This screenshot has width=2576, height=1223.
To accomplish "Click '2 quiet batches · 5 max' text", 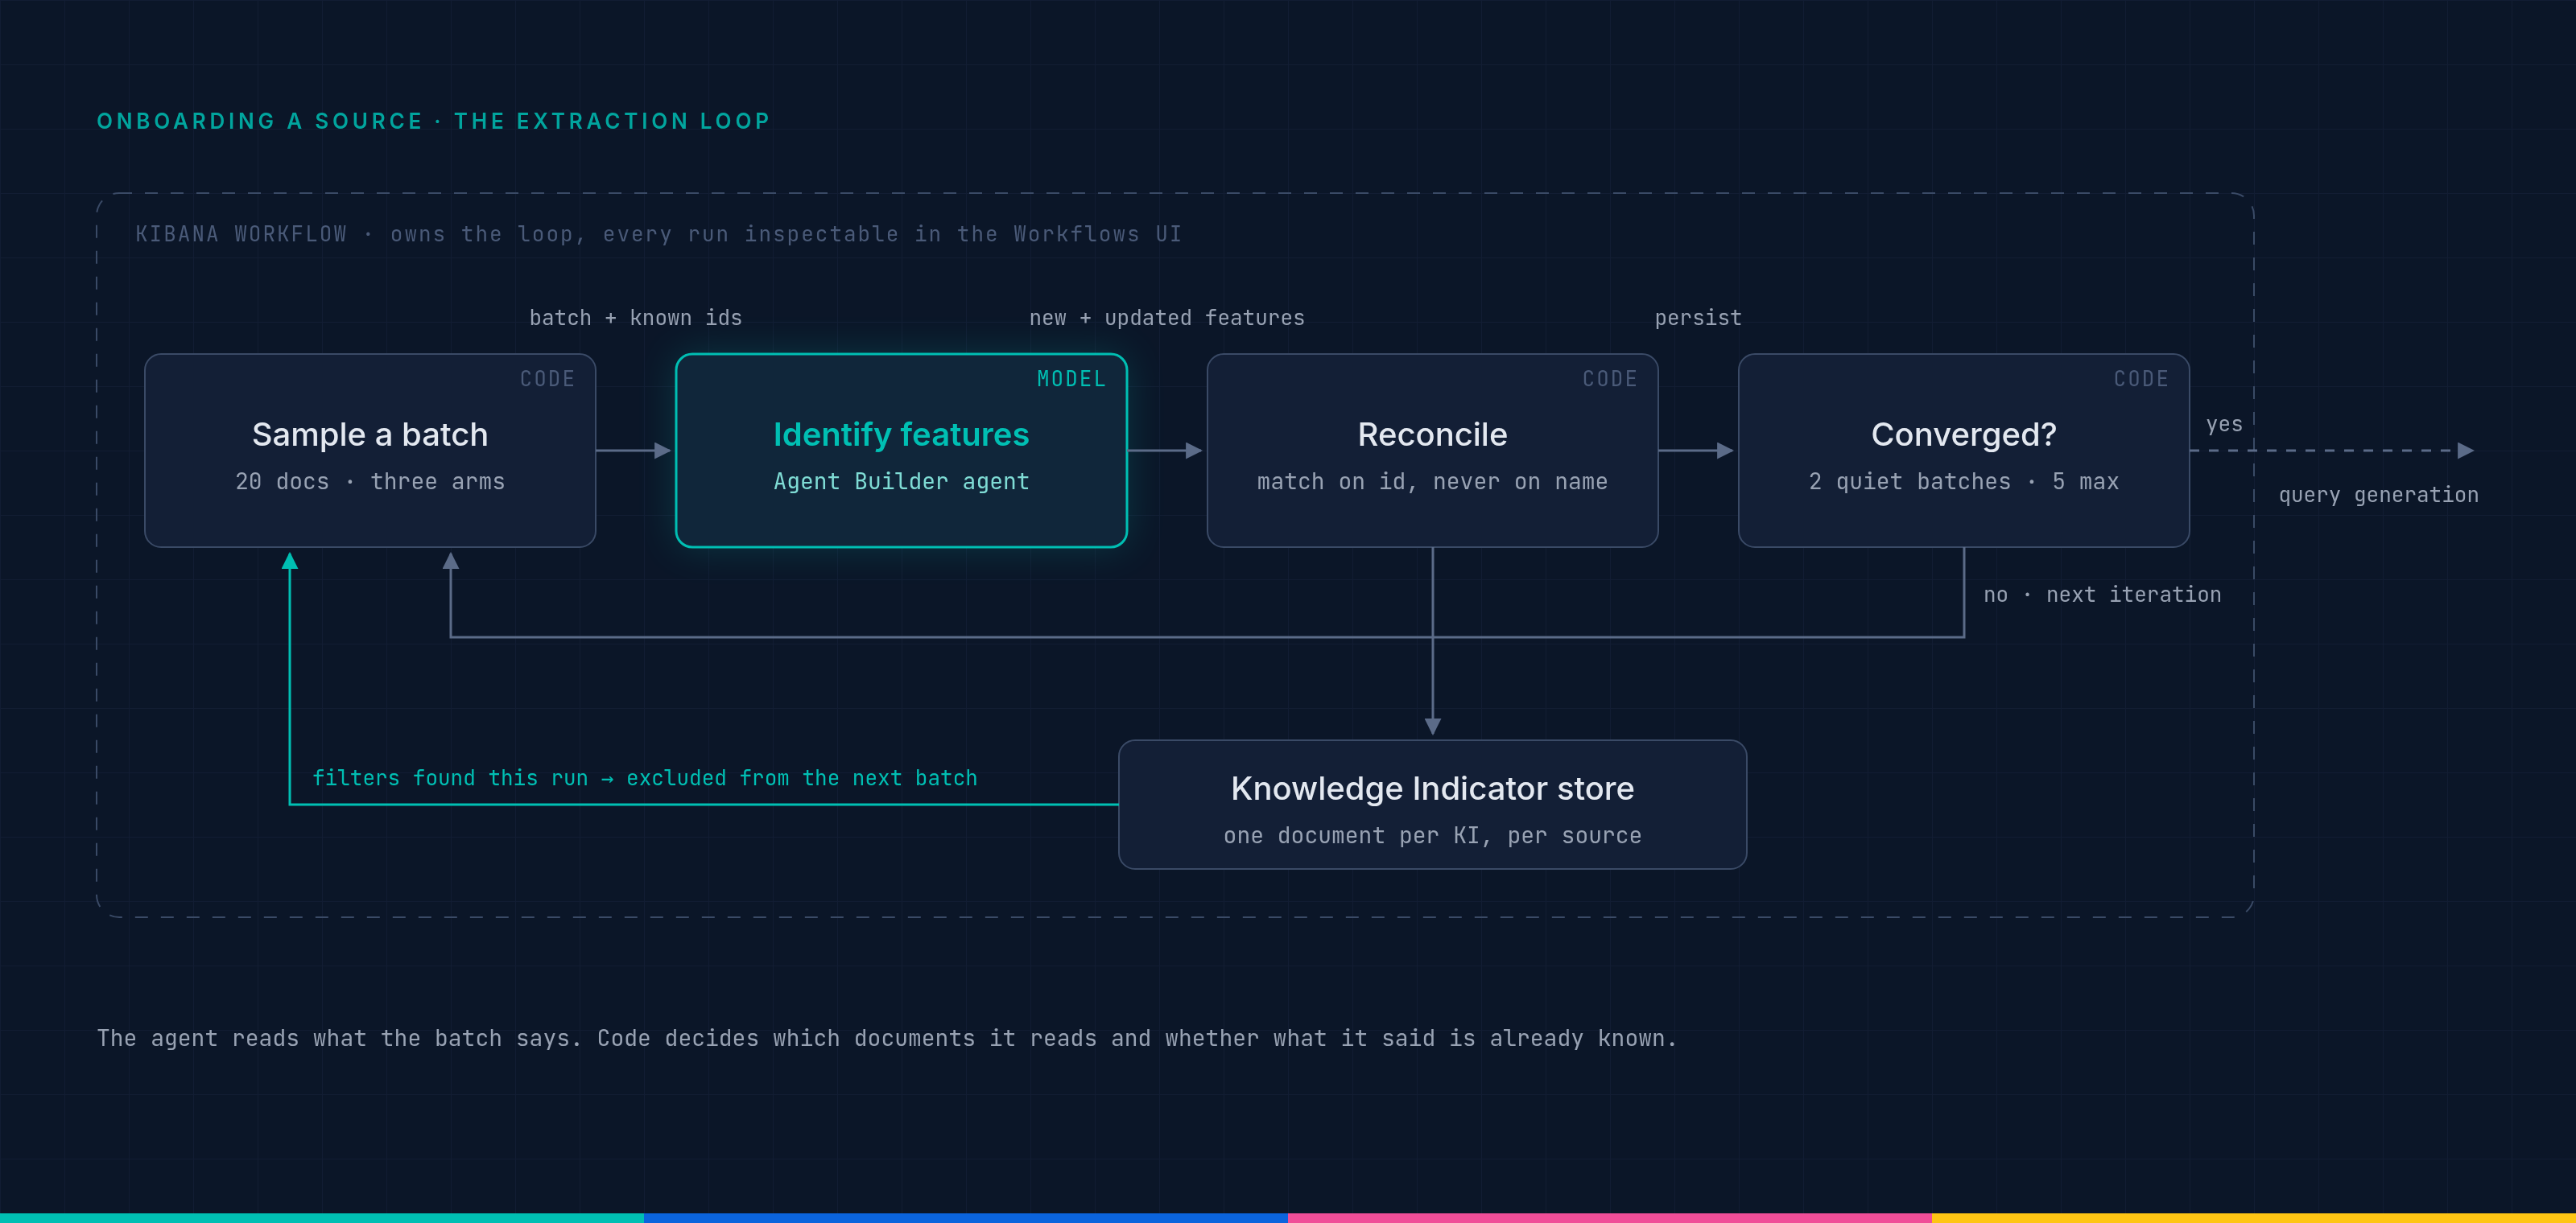I will 1963,482.
